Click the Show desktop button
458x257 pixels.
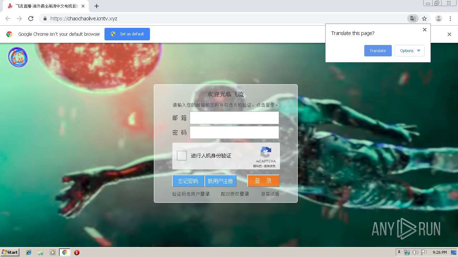pyautogui.click(x=454, y=252)
